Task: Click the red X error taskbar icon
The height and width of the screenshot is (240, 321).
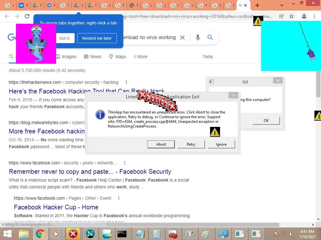Action: click(x=73, y=234)
